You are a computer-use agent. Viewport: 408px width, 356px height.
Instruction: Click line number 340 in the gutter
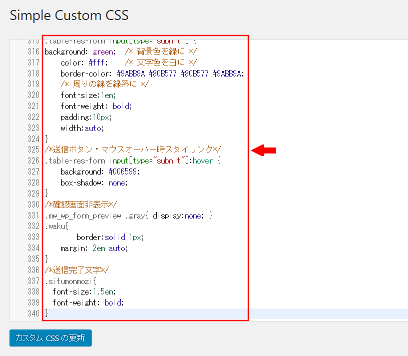33,313
